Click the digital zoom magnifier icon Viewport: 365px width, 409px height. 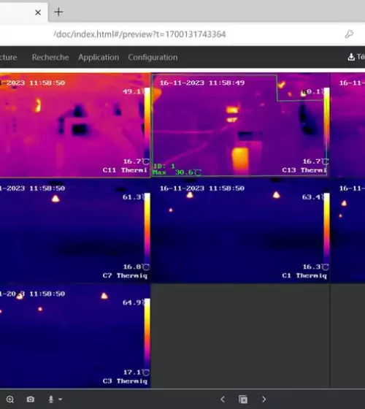click(10, 400)
